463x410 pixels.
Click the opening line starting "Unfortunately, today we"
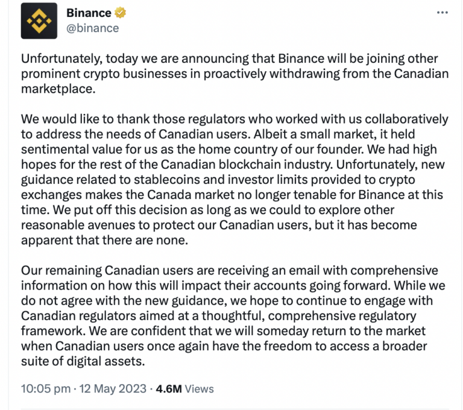229,58
